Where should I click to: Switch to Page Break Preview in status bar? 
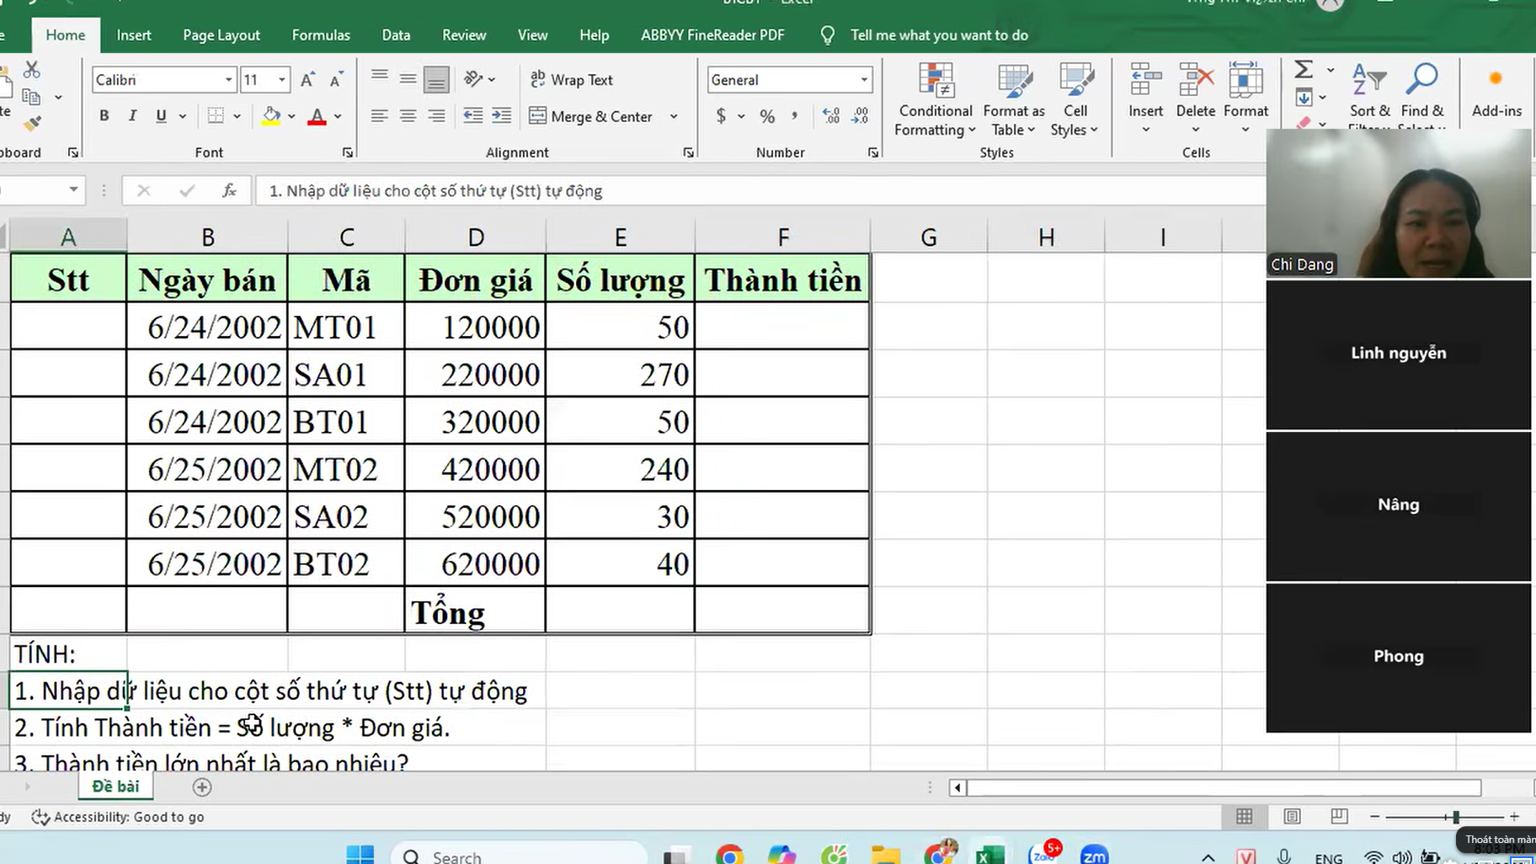coord(1339,816)
